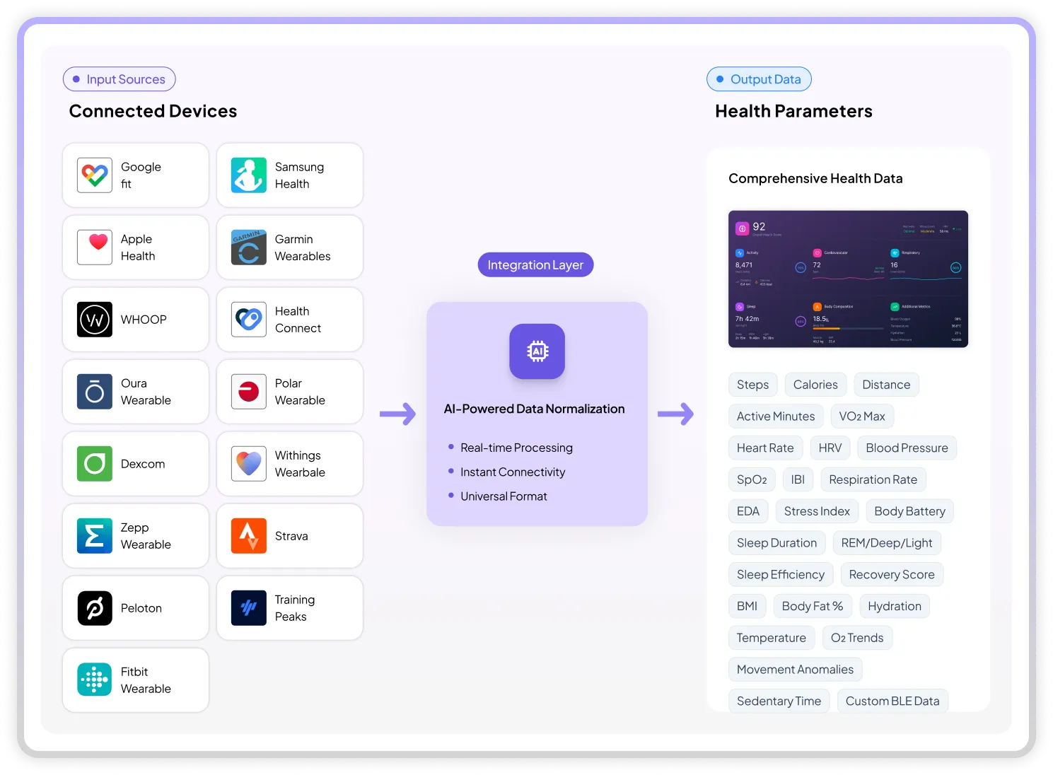Open the Garmin Wearables logo
Screen dimensions: 1053x775
pos(249,247)
